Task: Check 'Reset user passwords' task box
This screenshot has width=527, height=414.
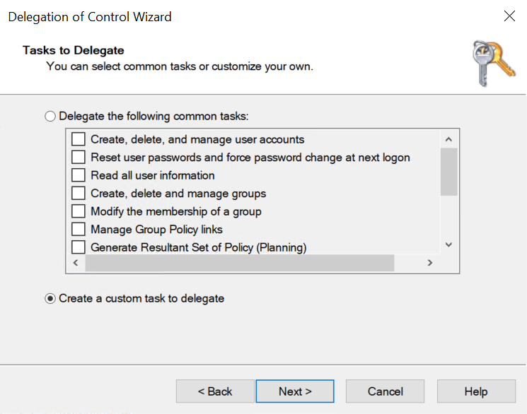Action: (x=78, y=157)
